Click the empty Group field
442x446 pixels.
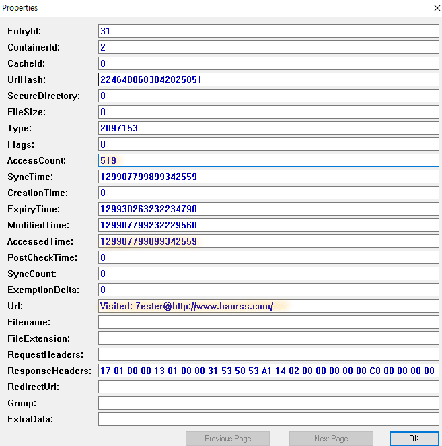(268, 403)
